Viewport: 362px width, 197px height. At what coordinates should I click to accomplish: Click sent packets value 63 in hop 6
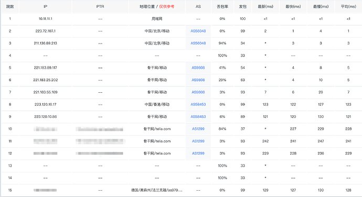point(242,80)
